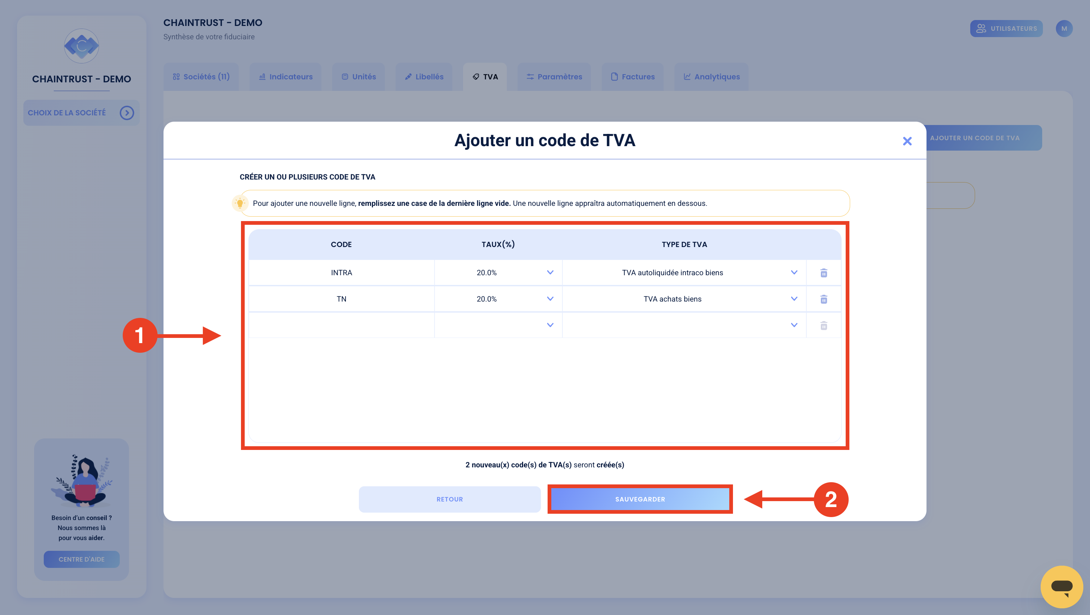Edit the INTRA code cell
1090x615 pixels.
[341, 273]
